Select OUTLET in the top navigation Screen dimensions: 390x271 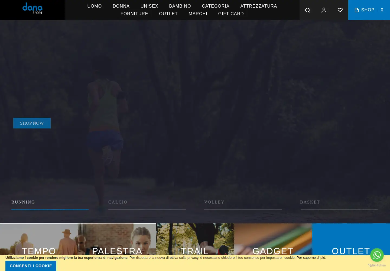point(168,14)
